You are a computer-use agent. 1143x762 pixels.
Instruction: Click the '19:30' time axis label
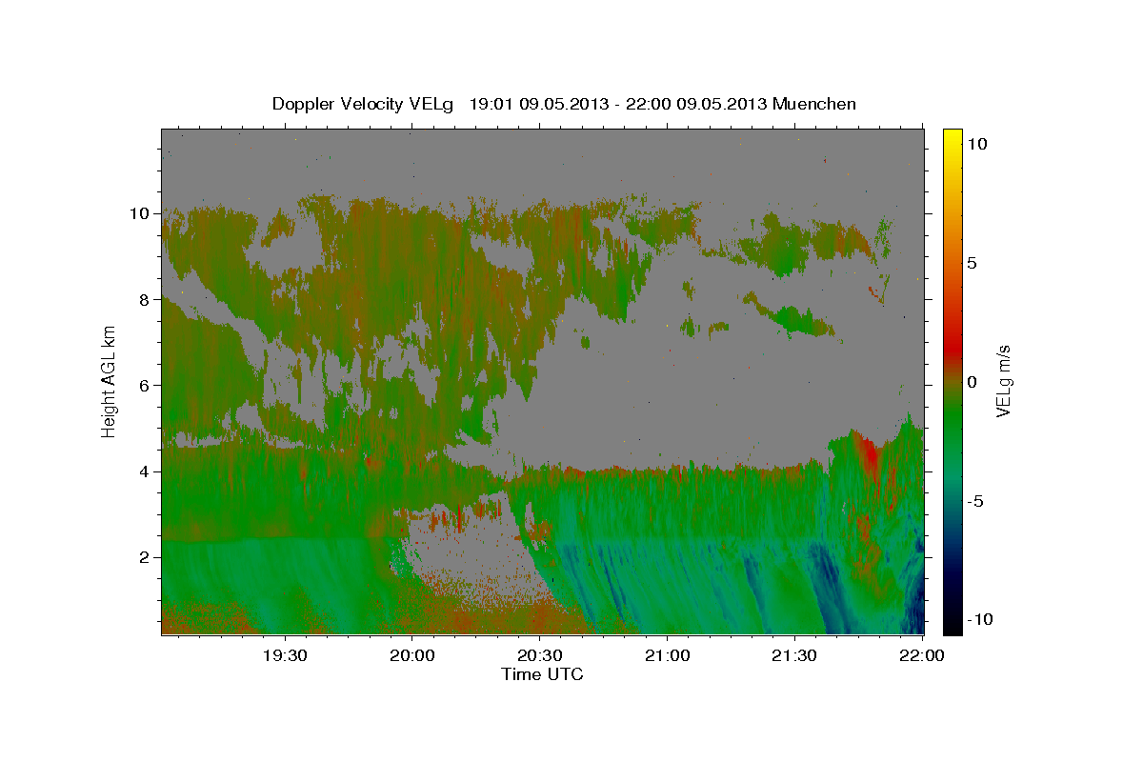click(x=284, y=655)
